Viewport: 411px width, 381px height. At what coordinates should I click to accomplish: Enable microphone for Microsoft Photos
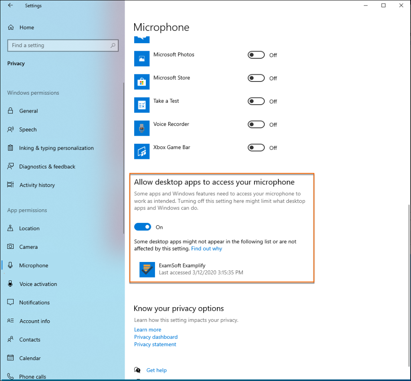(x=256, y=55)
